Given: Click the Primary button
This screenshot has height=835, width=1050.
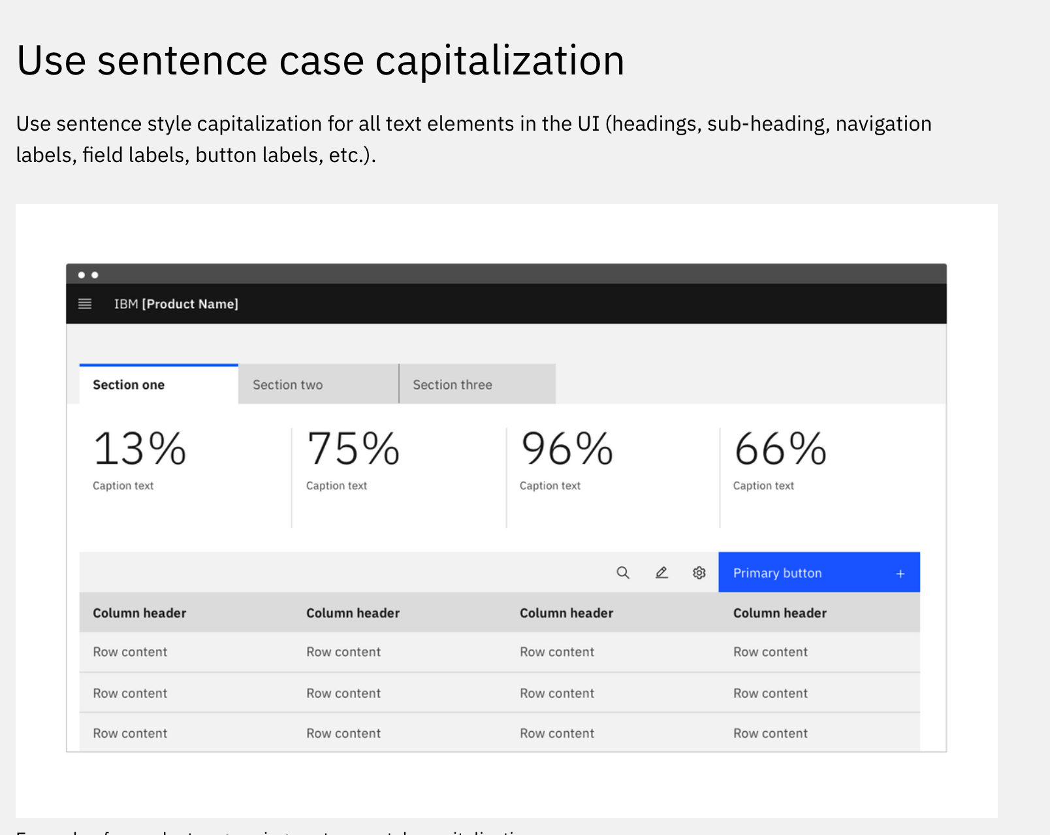Looking at the screenshot, I should click(776, 573).
